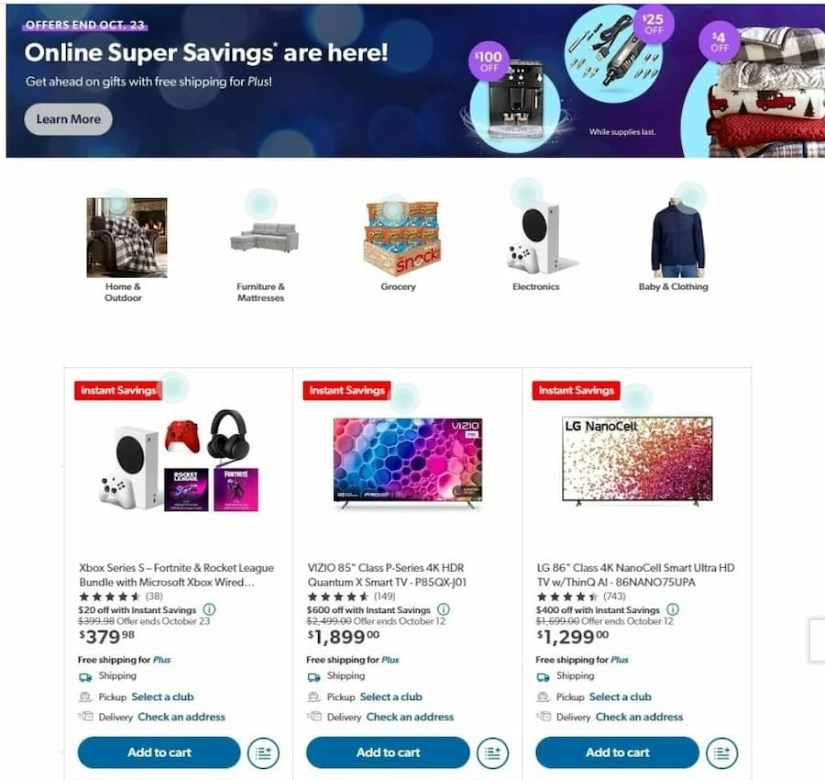Add Xbox Series S bundle to list icon
Viewport: 825px width, 780px height.
pyautogui.click(x=263, y=752)
